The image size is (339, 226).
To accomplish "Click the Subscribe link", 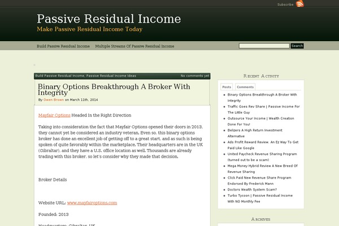I will (x=285, y=5).
